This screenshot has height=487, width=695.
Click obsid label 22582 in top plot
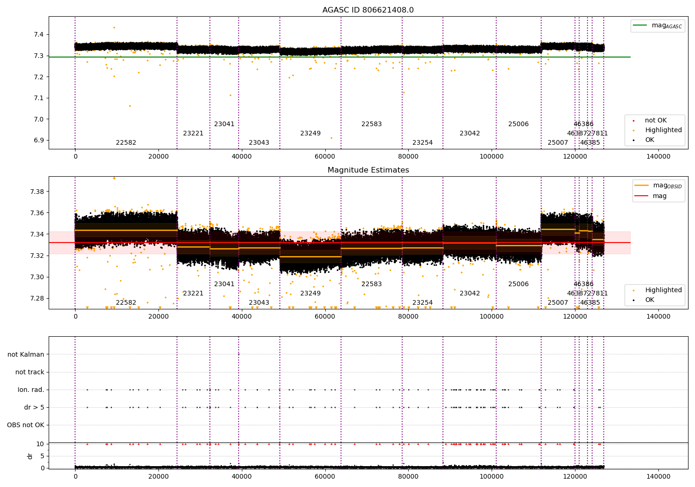pos(126,143)
